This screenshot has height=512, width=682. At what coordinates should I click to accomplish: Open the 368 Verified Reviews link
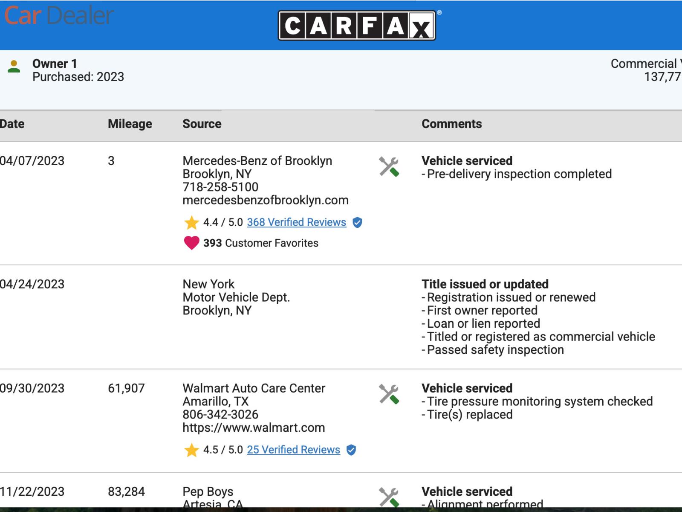point(296,222)
